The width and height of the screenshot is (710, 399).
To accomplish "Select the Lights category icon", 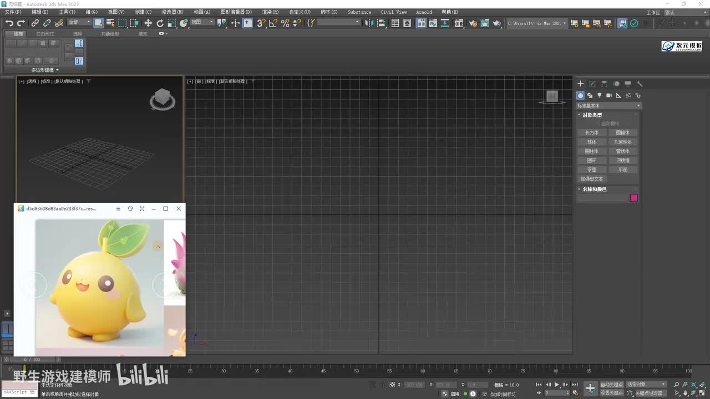I will 599,95.
